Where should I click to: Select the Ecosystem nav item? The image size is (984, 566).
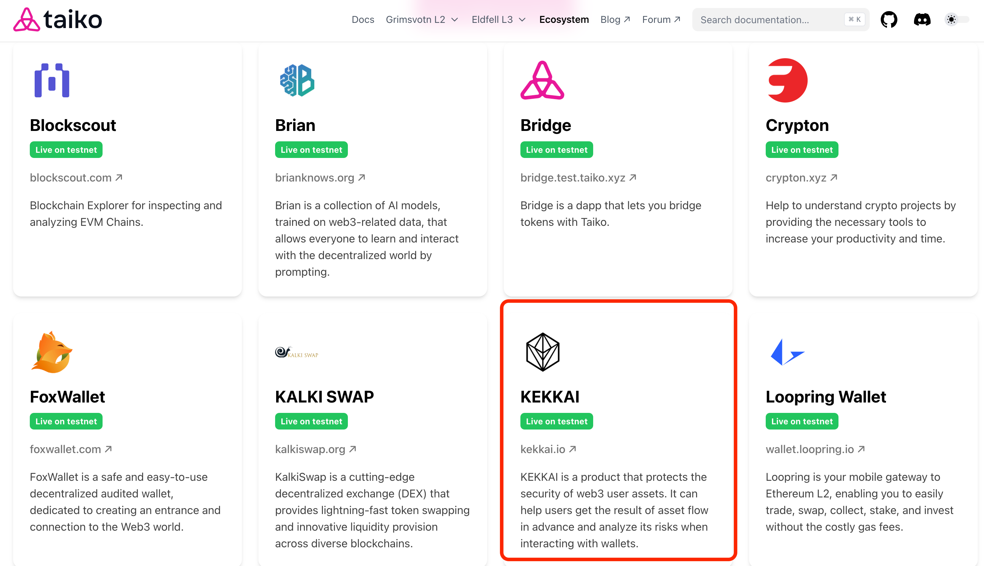coord(564,19)
